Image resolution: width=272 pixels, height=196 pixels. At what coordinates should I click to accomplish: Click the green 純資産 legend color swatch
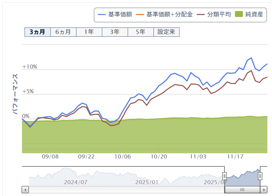click(x=239, y=14)
